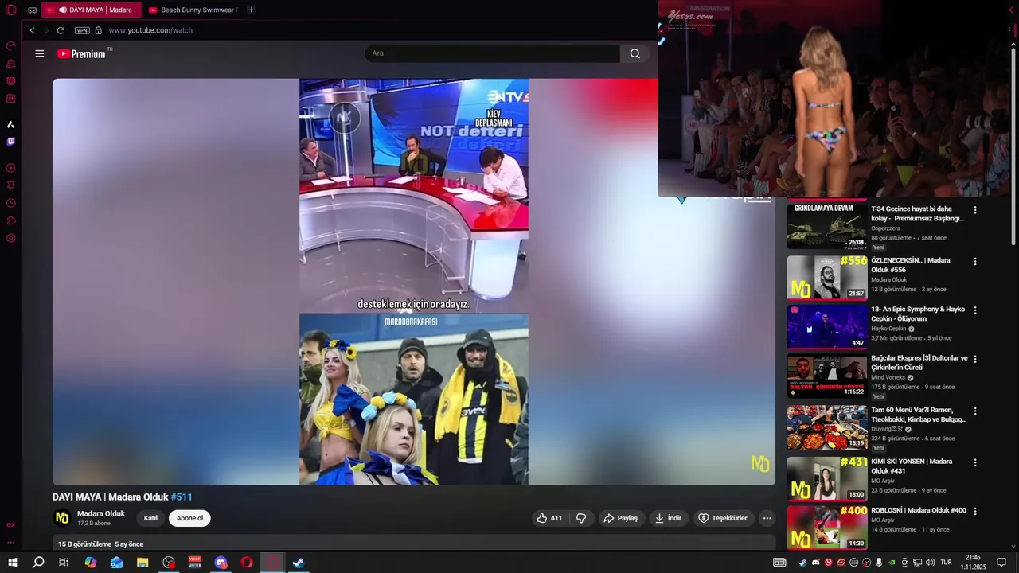Open options menu for KİMİ SKİ YONSEN video
Screen dimensions: 1019x573
(x=975, y=462)
